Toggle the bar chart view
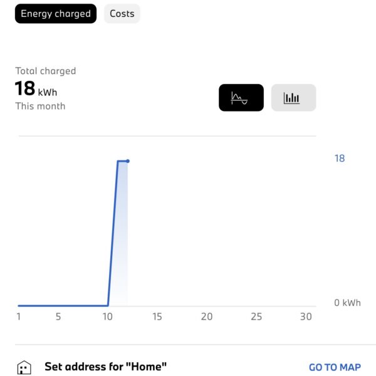376x376 pixels. pos(293,98)
